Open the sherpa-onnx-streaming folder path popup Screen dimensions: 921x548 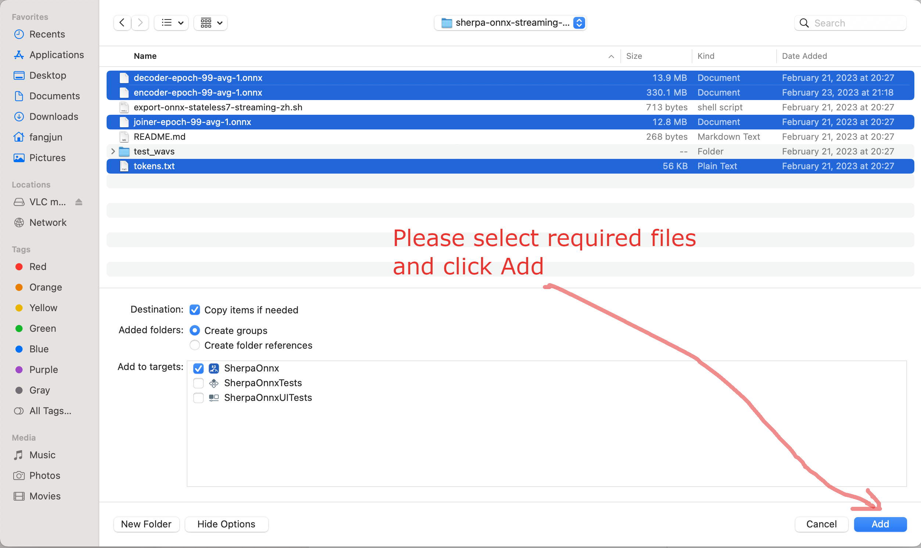[x=510, y=23]
